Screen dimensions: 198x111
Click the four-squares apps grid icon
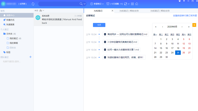click(132, 4)
